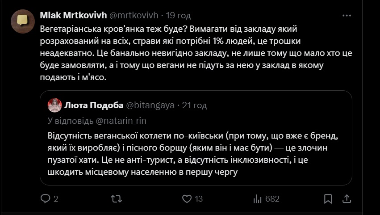Open the three-dot more options menu
Screen dimensions: 380x215
(347, 16)
